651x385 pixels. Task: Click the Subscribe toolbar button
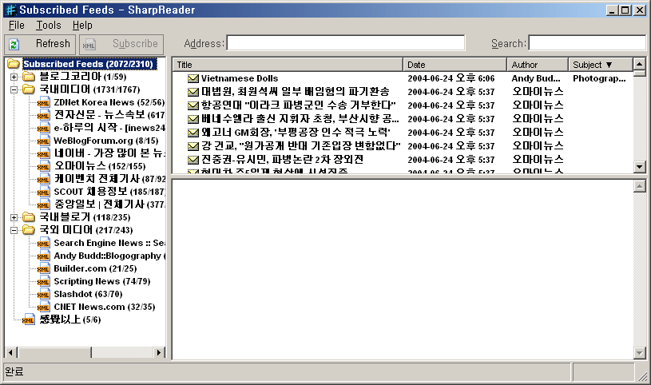(x=121, y=44)
